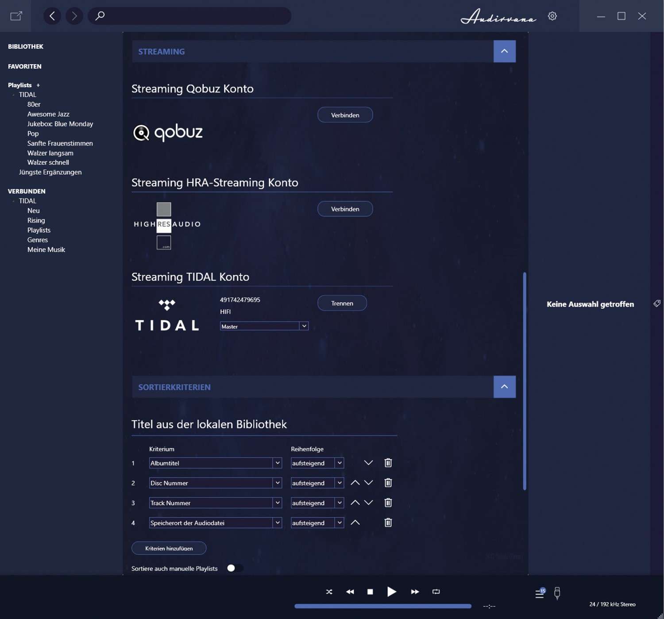Toggle repeat mode
Image resolution: width=664 pixels, height=619 pixels.
436,592
